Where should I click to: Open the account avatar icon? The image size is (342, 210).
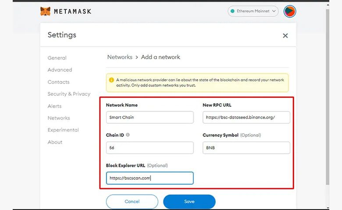click(290, 11)
